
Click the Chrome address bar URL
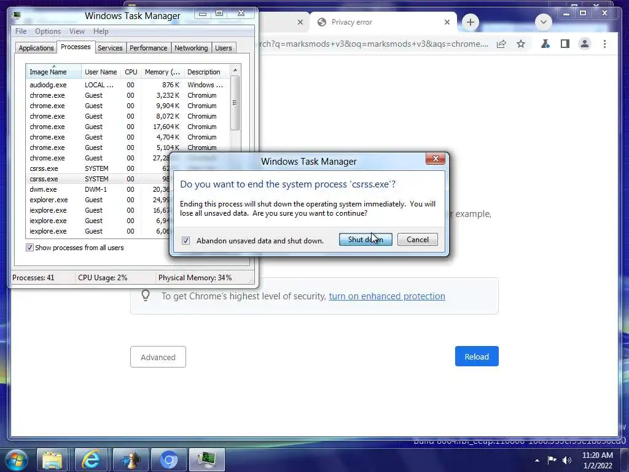pos(374,44)
